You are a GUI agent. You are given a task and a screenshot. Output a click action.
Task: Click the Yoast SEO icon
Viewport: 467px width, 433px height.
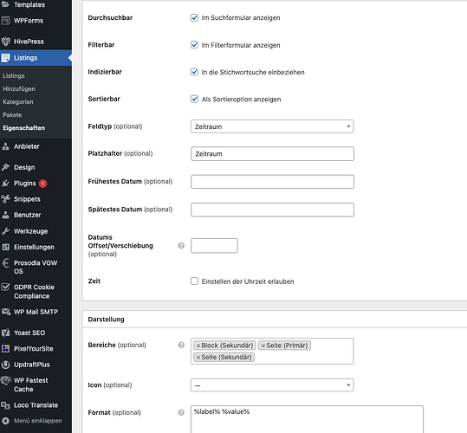[x=6, y=333]
